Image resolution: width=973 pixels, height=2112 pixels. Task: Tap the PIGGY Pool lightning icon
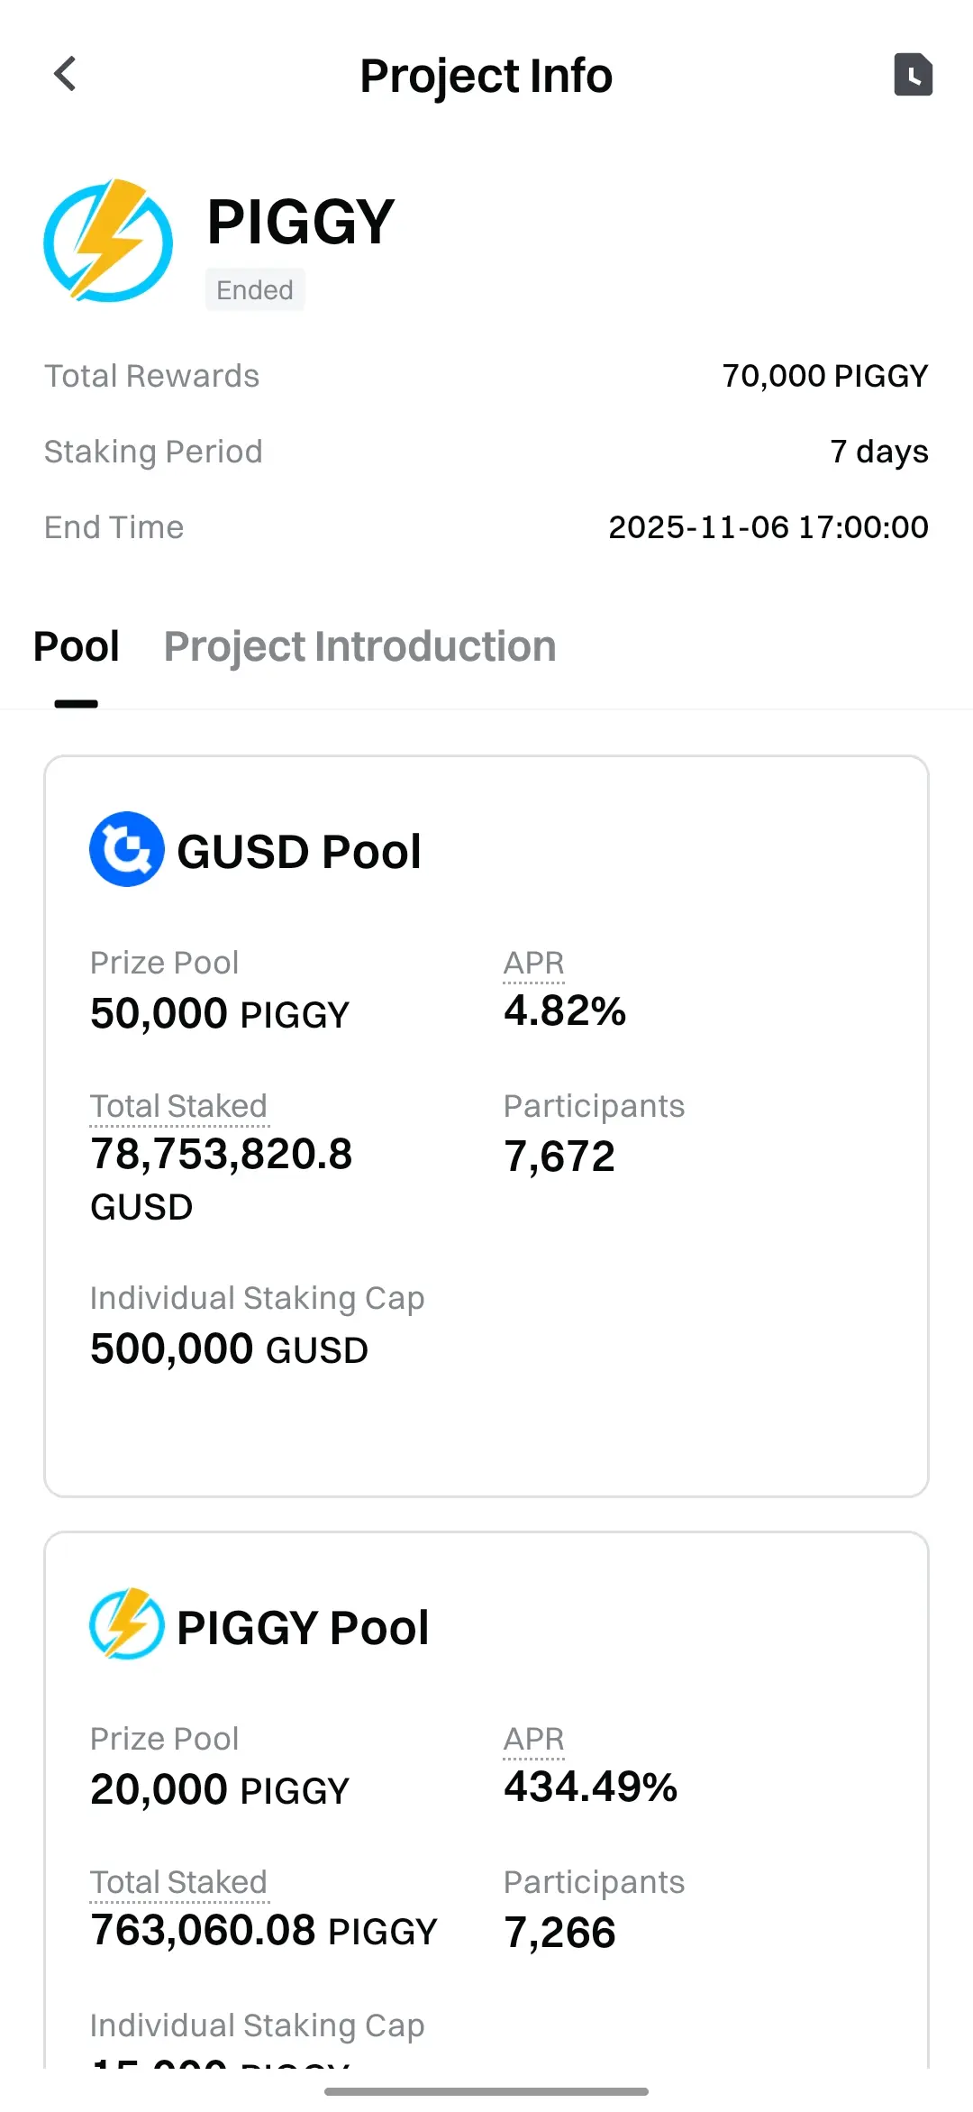point(127,1624)
